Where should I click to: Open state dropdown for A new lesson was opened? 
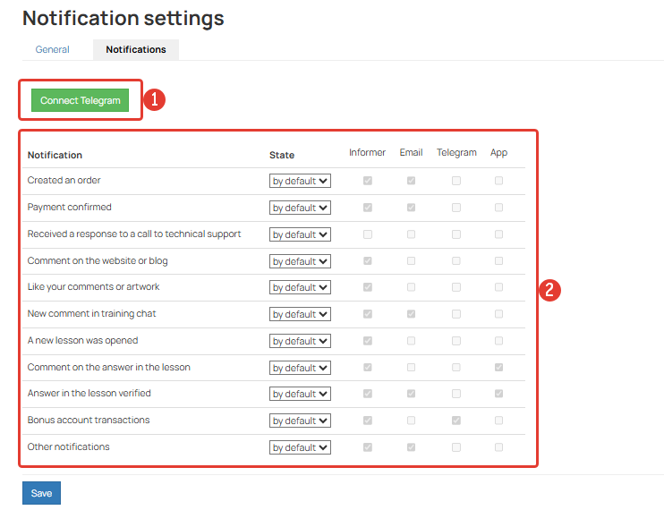tap(300, 341)
